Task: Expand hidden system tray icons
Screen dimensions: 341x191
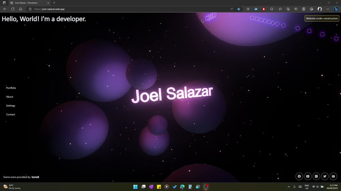Action: click(x=289, y=187)
